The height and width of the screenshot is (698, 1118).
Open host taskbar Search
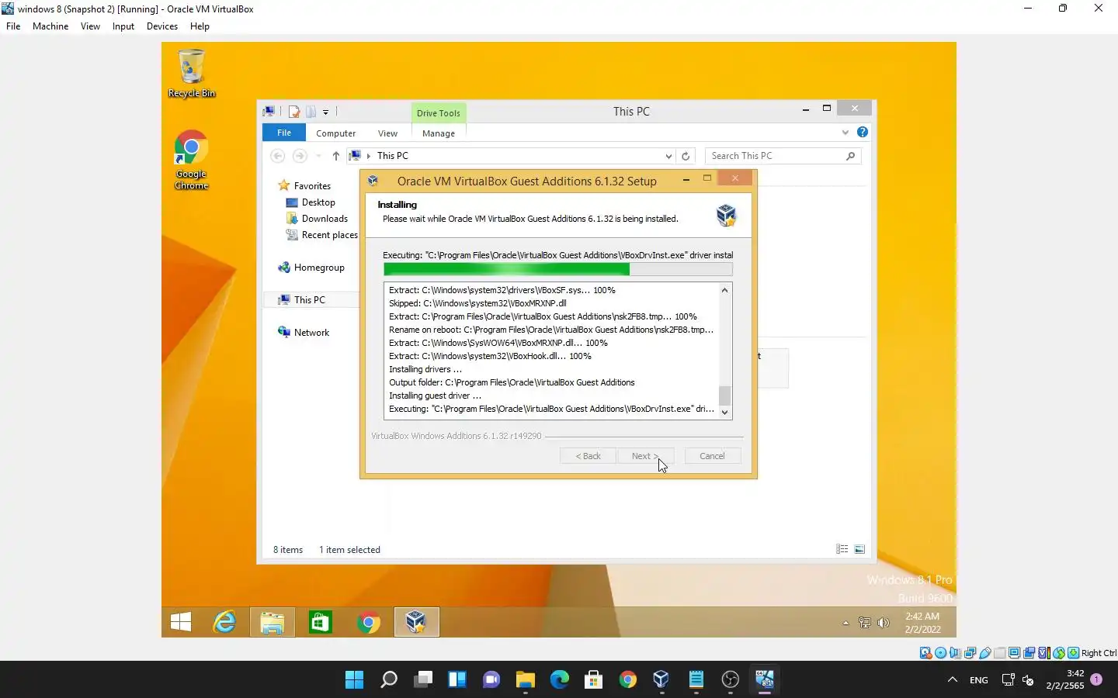pos(389,680)
